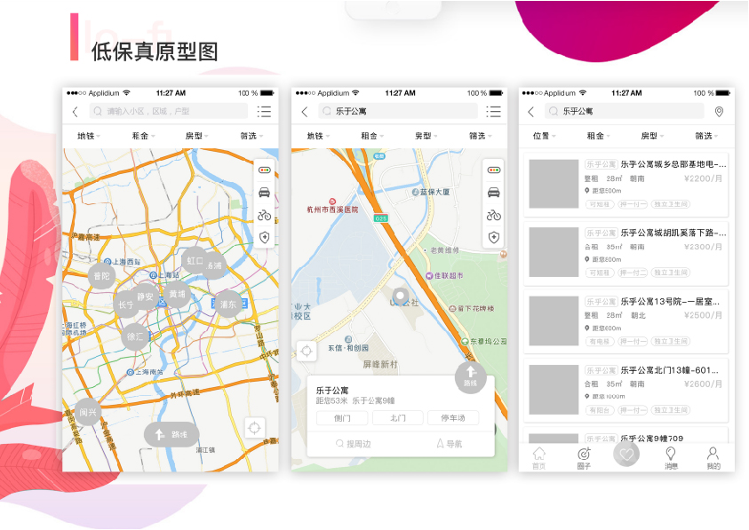This screenshot has height=530, width=749.
Task: Click search field in left screen
Action: (169, 111)
